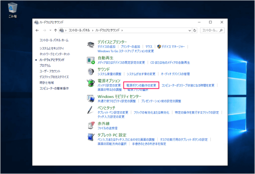This screenshot has width=255, height=174.
Task: Click デバイスの追加 link
Action: (x=106, y=47)
